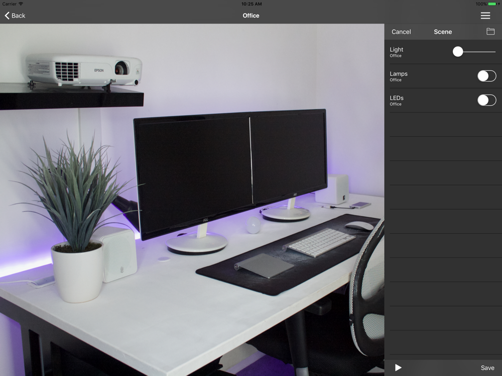Check the Wi-Fi status icon
Screen dimensions: 502x376
coord(21,4)
